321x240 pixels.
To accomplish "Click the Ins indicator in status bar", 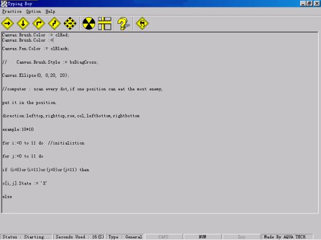I will 241,237.
